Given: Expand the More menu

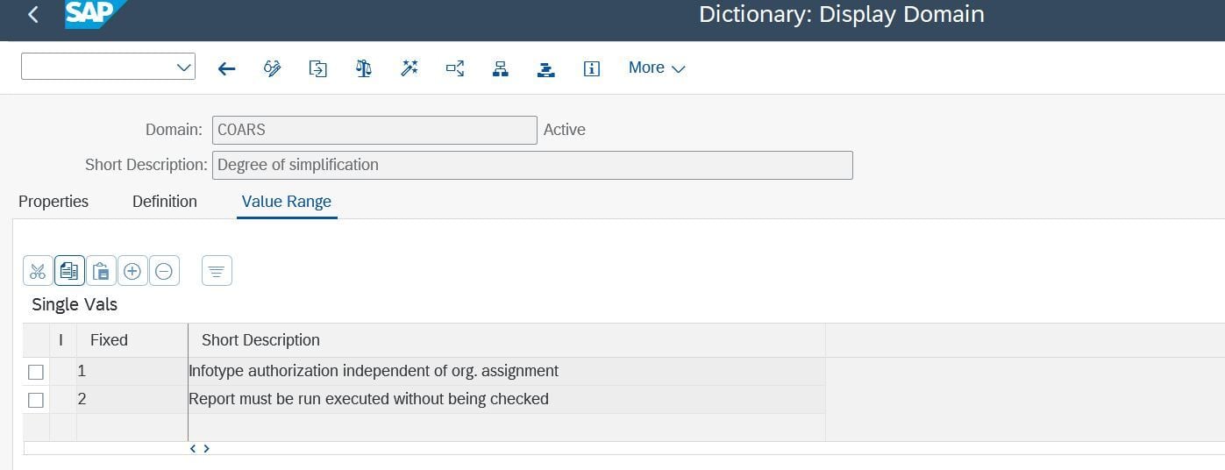Looking at the screenshot, I should pos(656,68).
